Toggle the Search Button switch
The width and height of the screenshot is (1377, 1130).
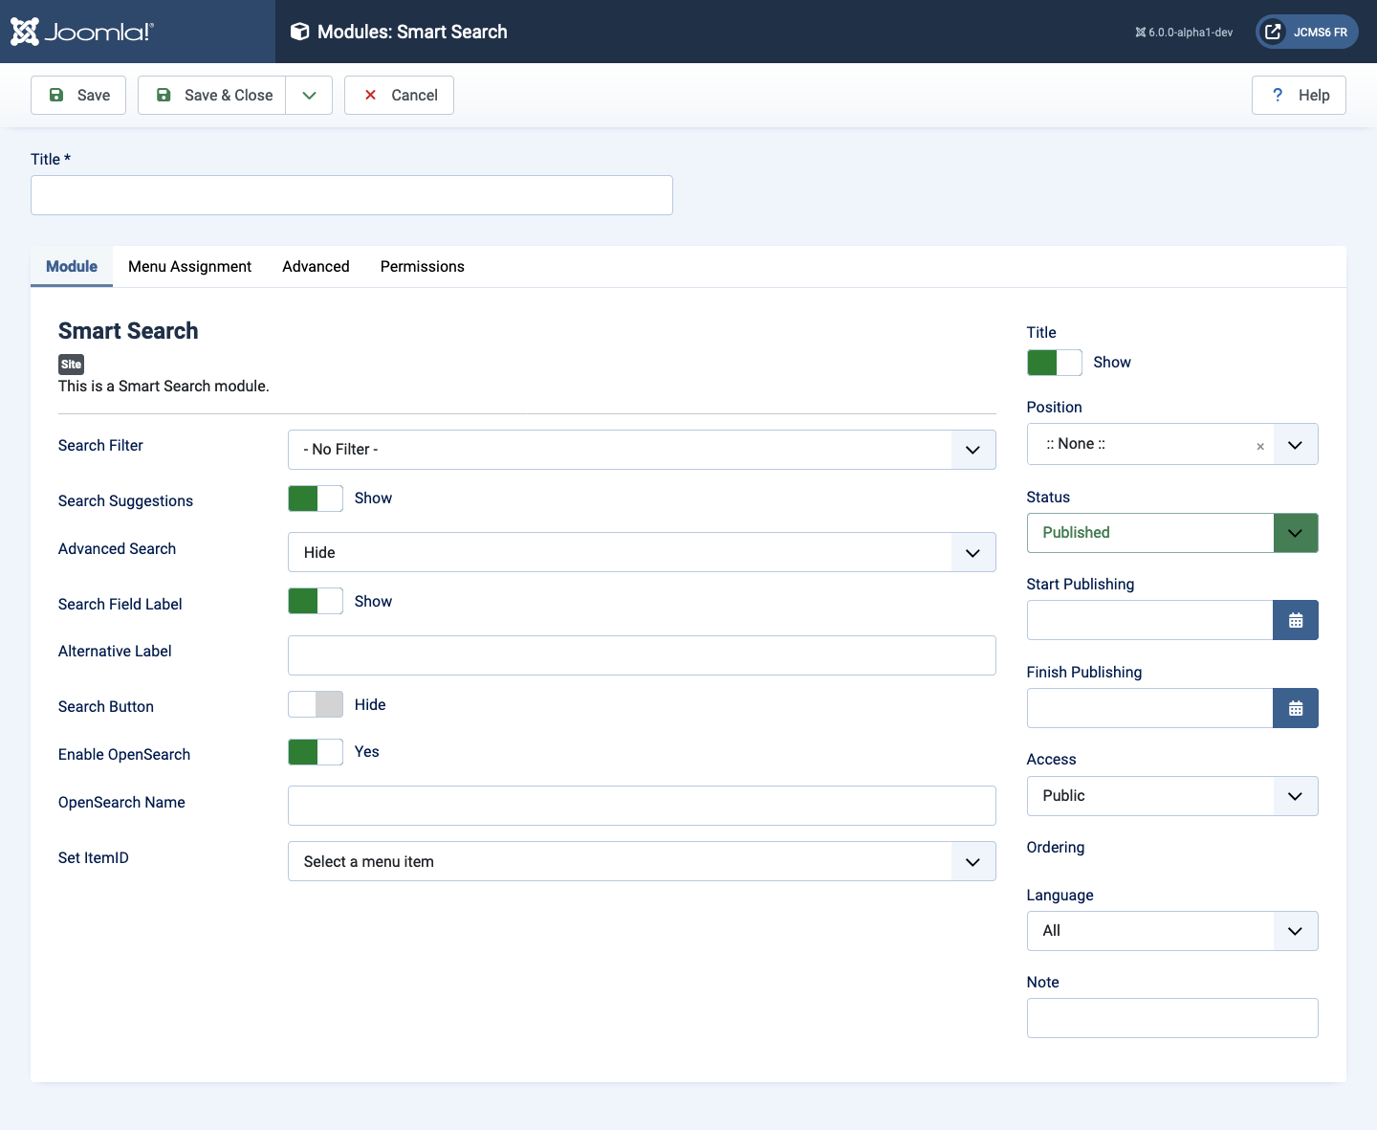pos(316,704)
